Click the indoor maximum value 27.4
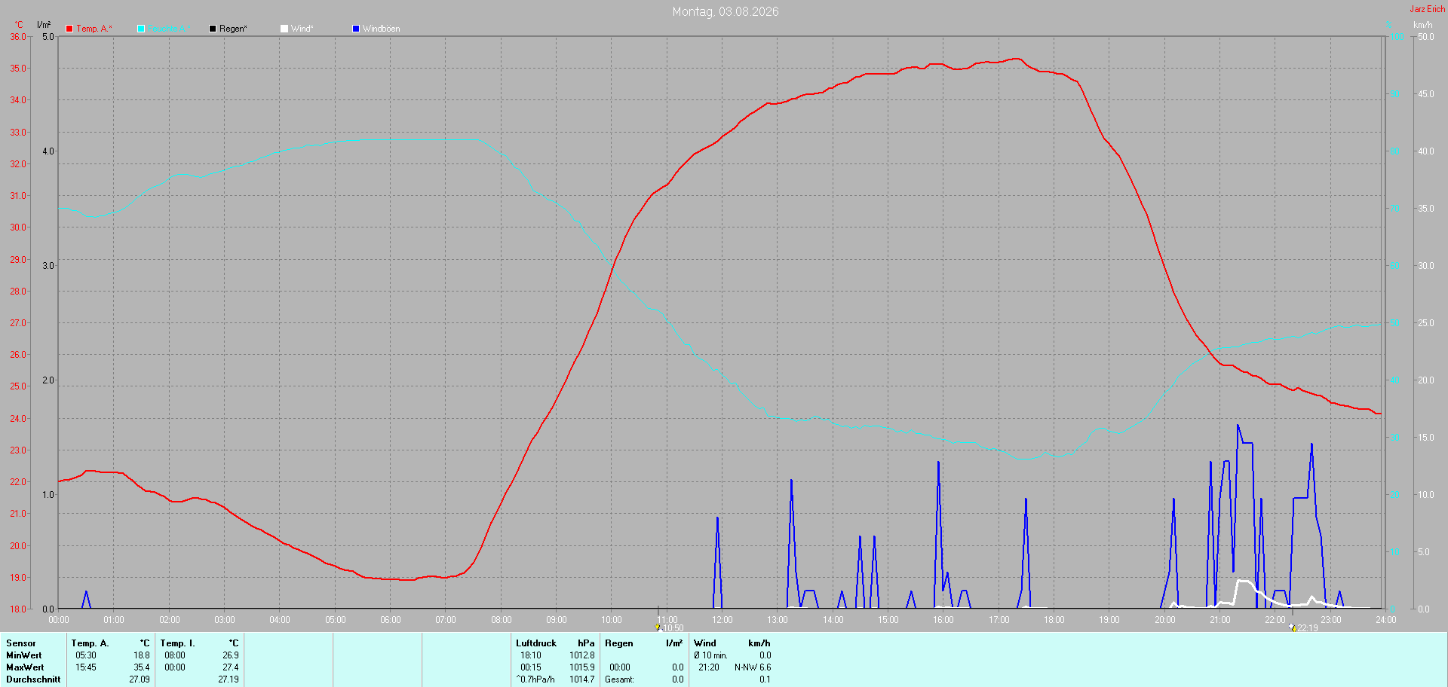Viewport: 1448px width, 687px height. 231,667
